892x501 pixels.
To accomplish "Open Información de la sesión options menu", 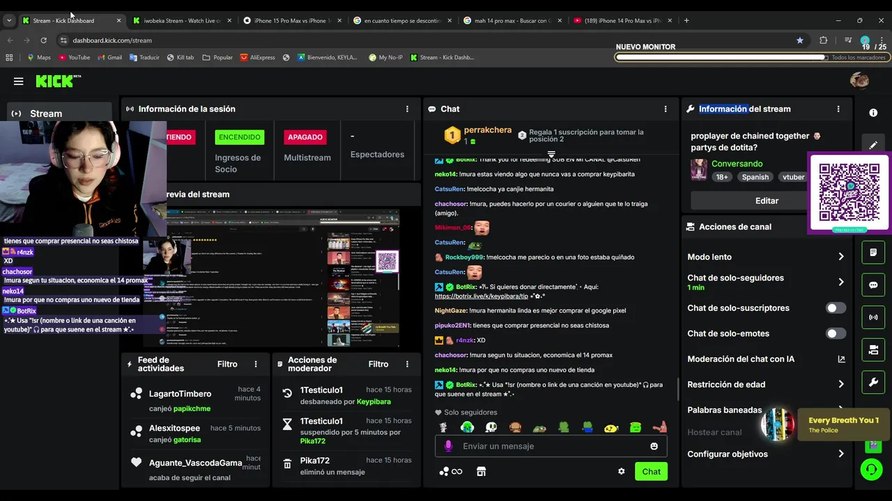I will tap(407, 109).
